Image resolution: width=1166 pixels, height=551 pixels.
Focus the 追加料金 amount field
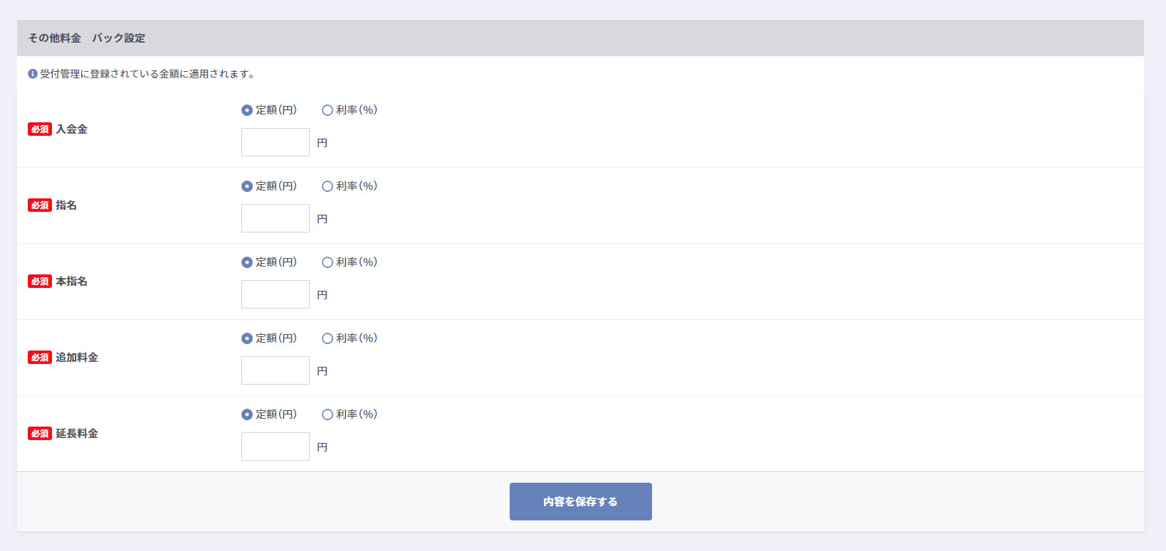[275, 370]
